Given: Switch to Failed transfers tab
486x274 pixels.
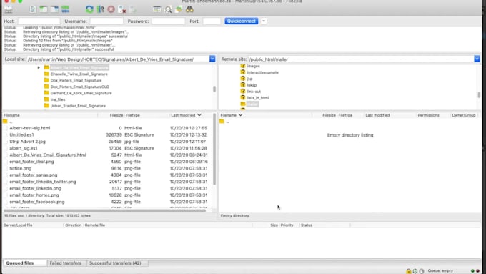Looking at the screenshot, I should (x=66, y=263).
